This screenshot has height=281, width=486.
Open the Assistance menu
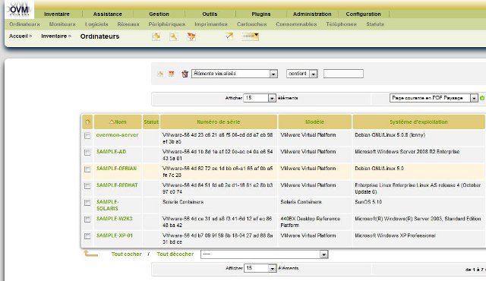coord(108,14)
